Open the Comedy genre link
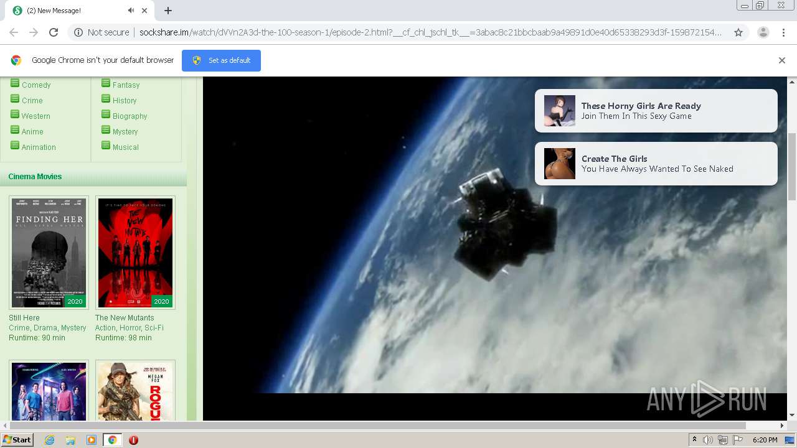 (x=36, y=85)
